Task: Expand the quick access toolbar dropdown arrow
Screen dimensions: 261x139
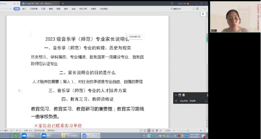Action: tap(10, 9)
